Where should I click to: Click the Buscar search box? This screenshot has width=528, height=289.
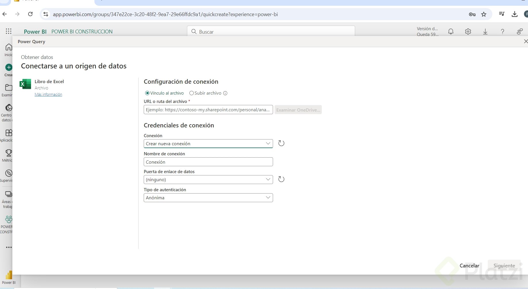point(271,32)
